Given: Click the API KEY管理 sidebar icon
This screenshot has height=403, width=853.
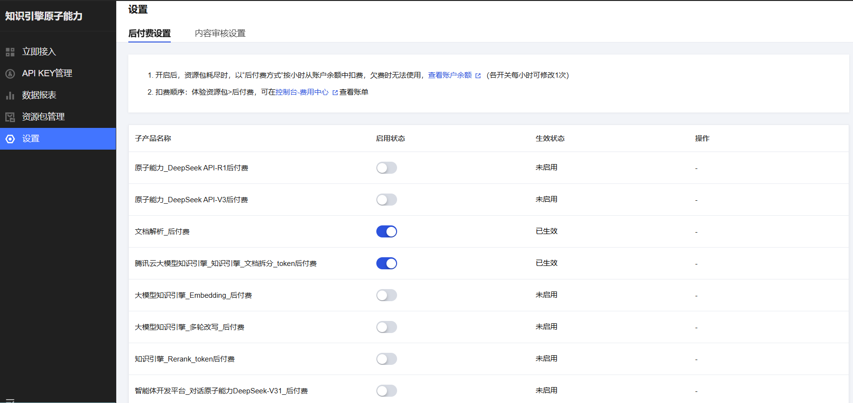Looking at the screenshot, I should click(x=10, y=73).
